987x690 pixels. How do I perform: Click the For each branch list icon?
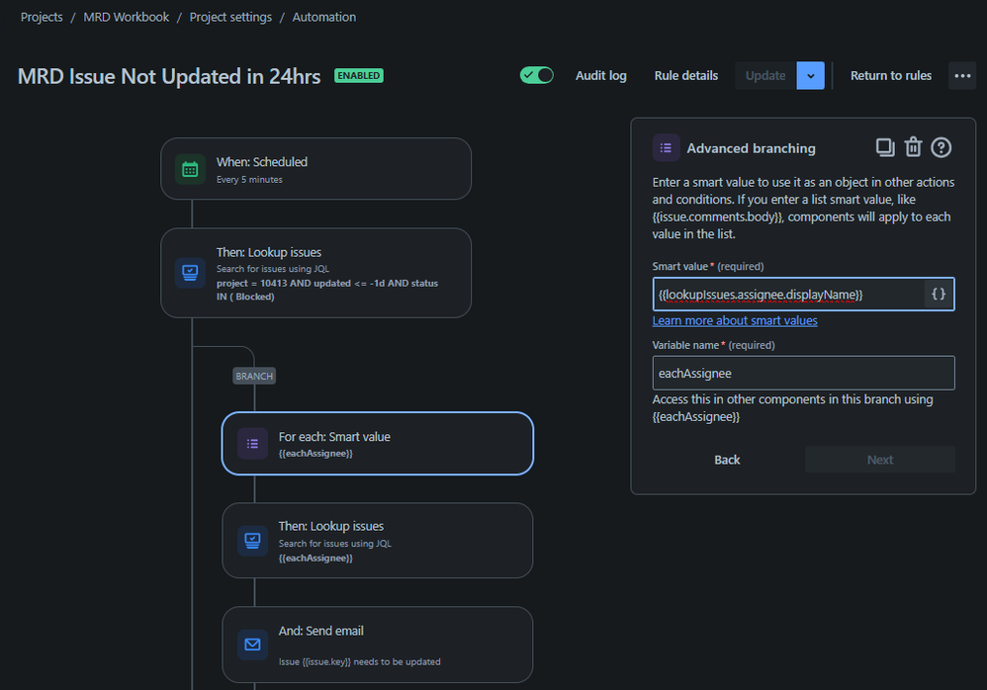[x=252, y=443]
